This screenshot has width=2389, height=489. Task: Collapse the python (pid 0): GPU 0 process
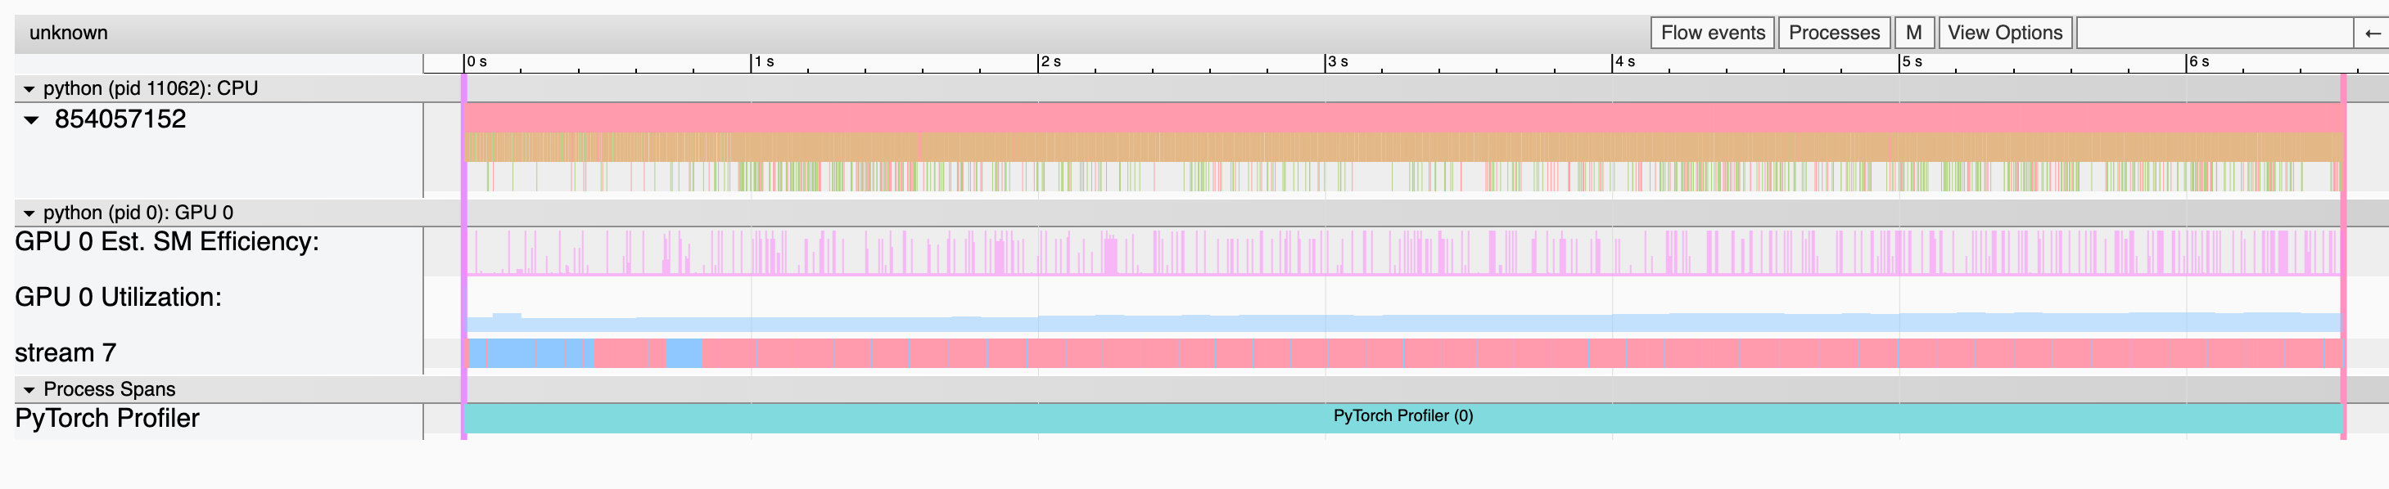(29, 213)
